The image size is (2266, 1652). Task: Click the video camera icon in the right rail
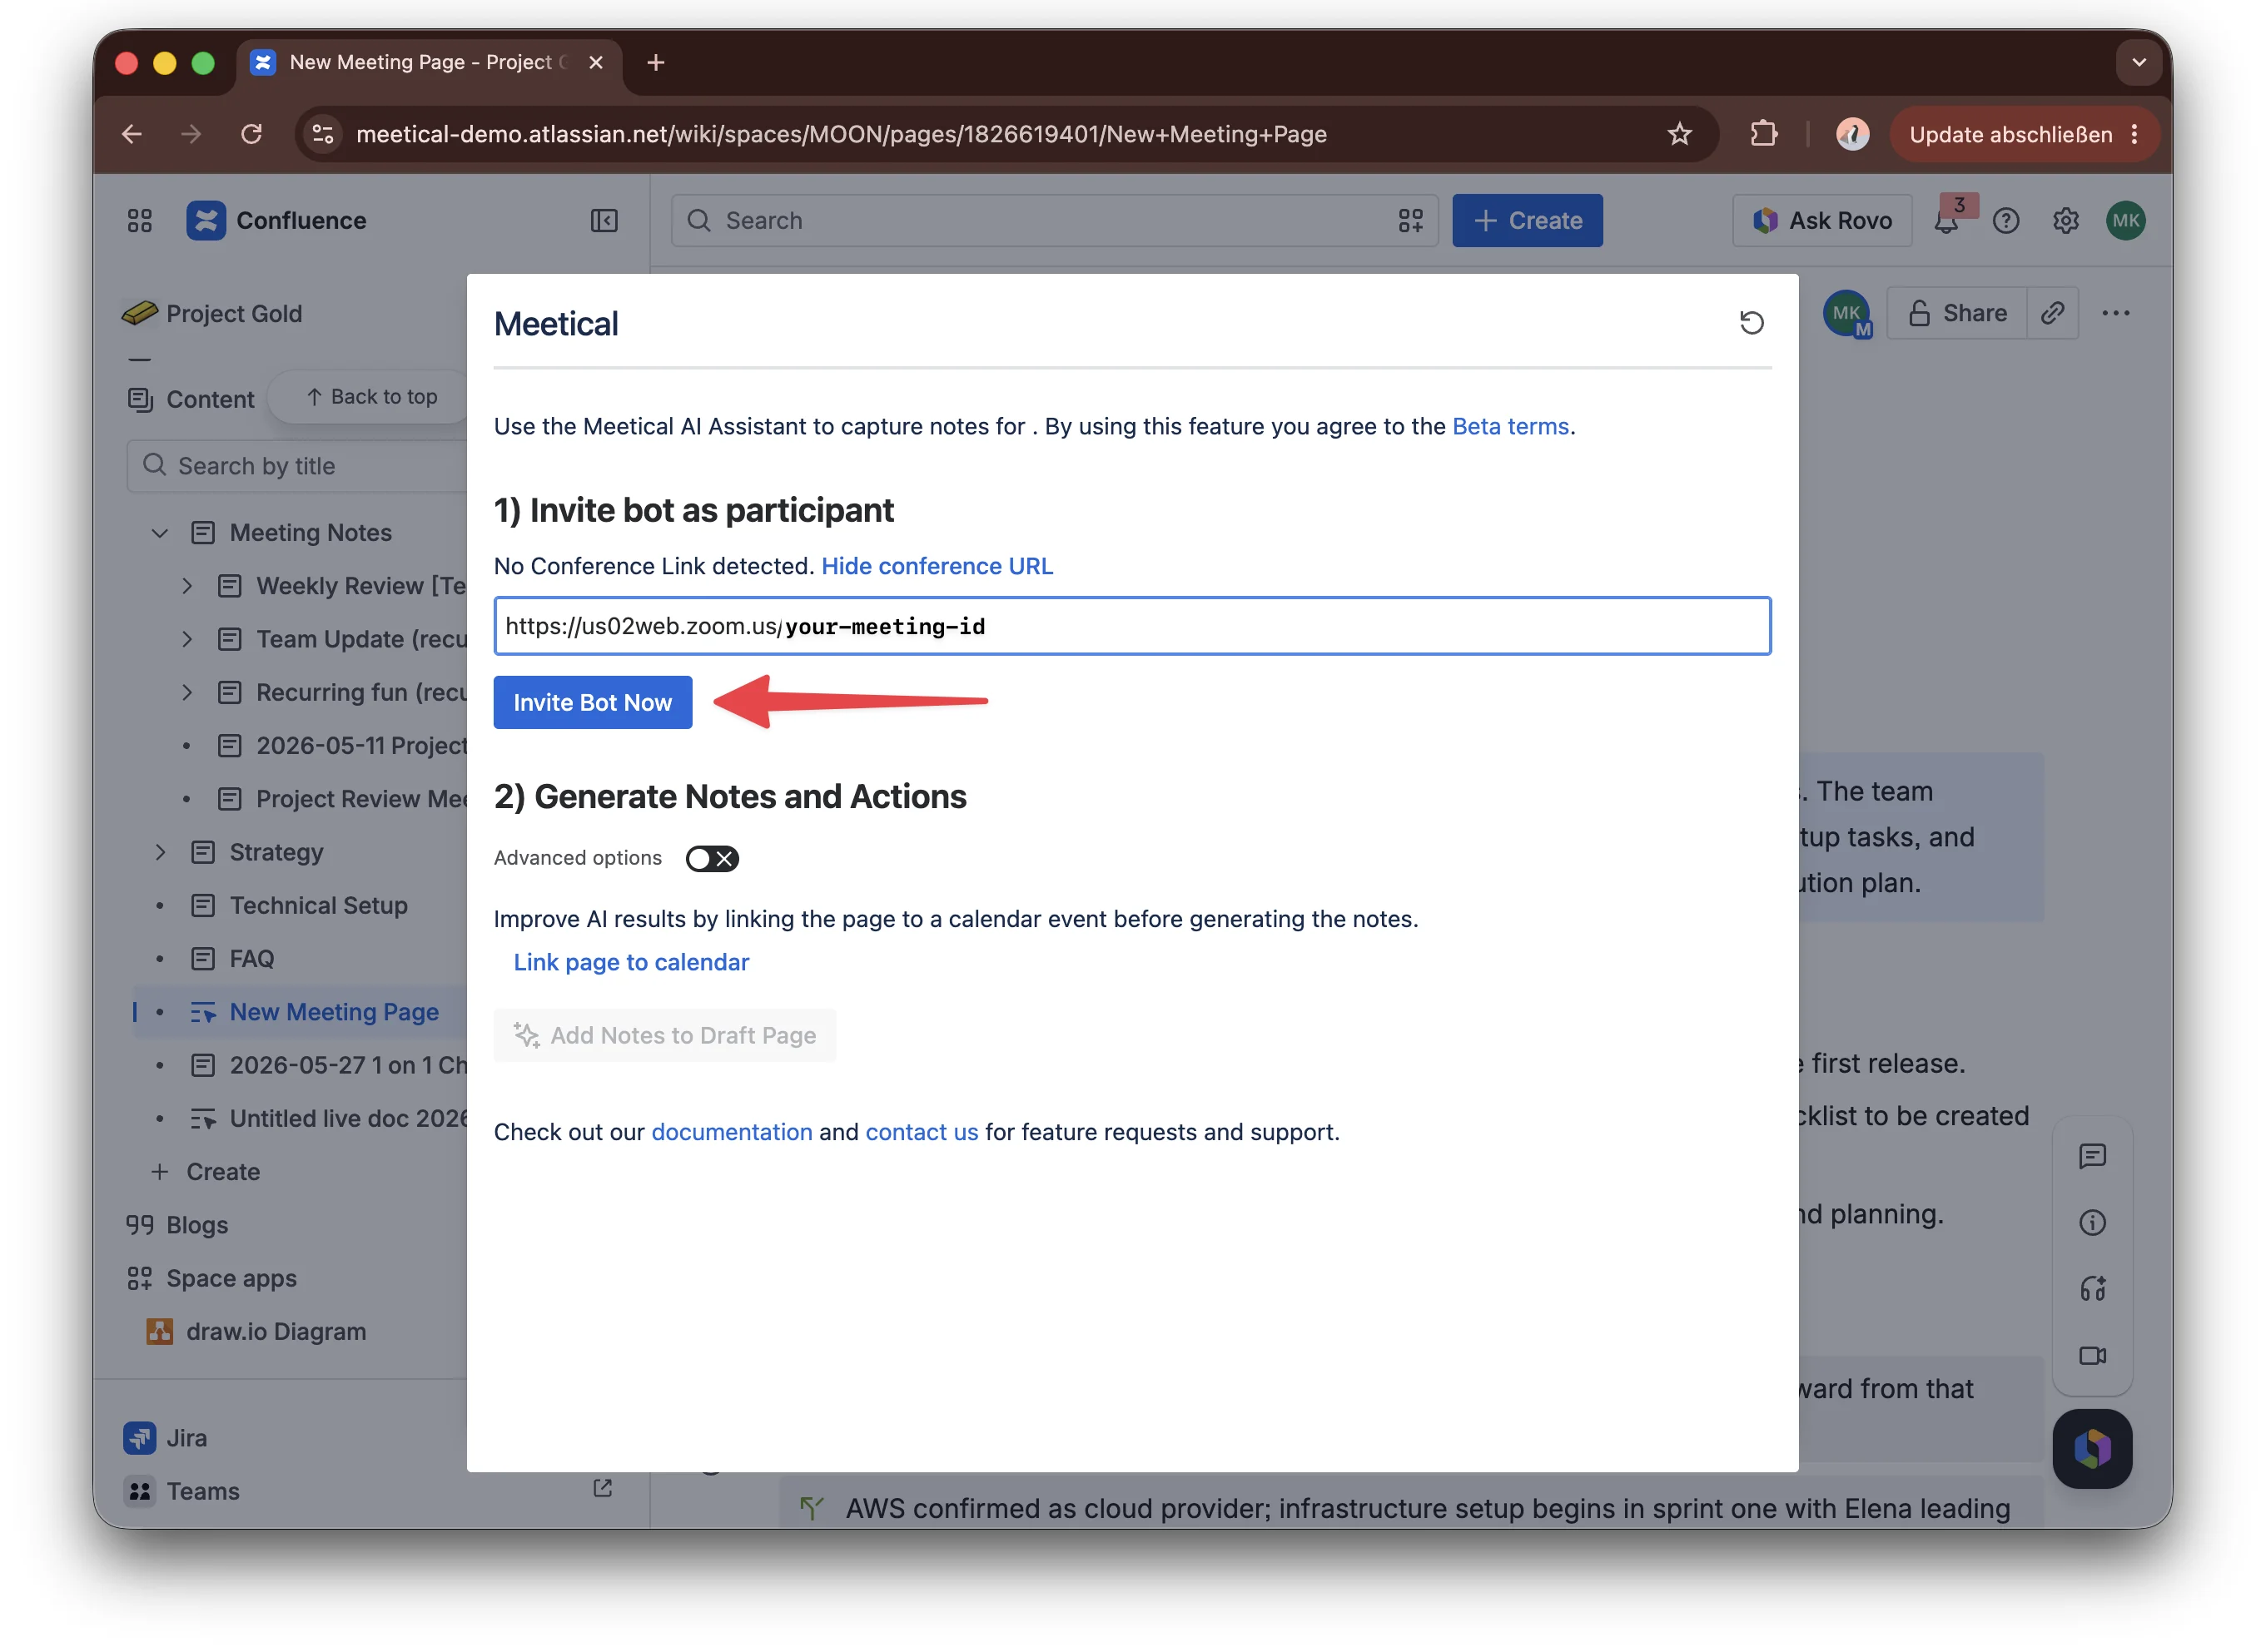[x=2092, y=1355]
